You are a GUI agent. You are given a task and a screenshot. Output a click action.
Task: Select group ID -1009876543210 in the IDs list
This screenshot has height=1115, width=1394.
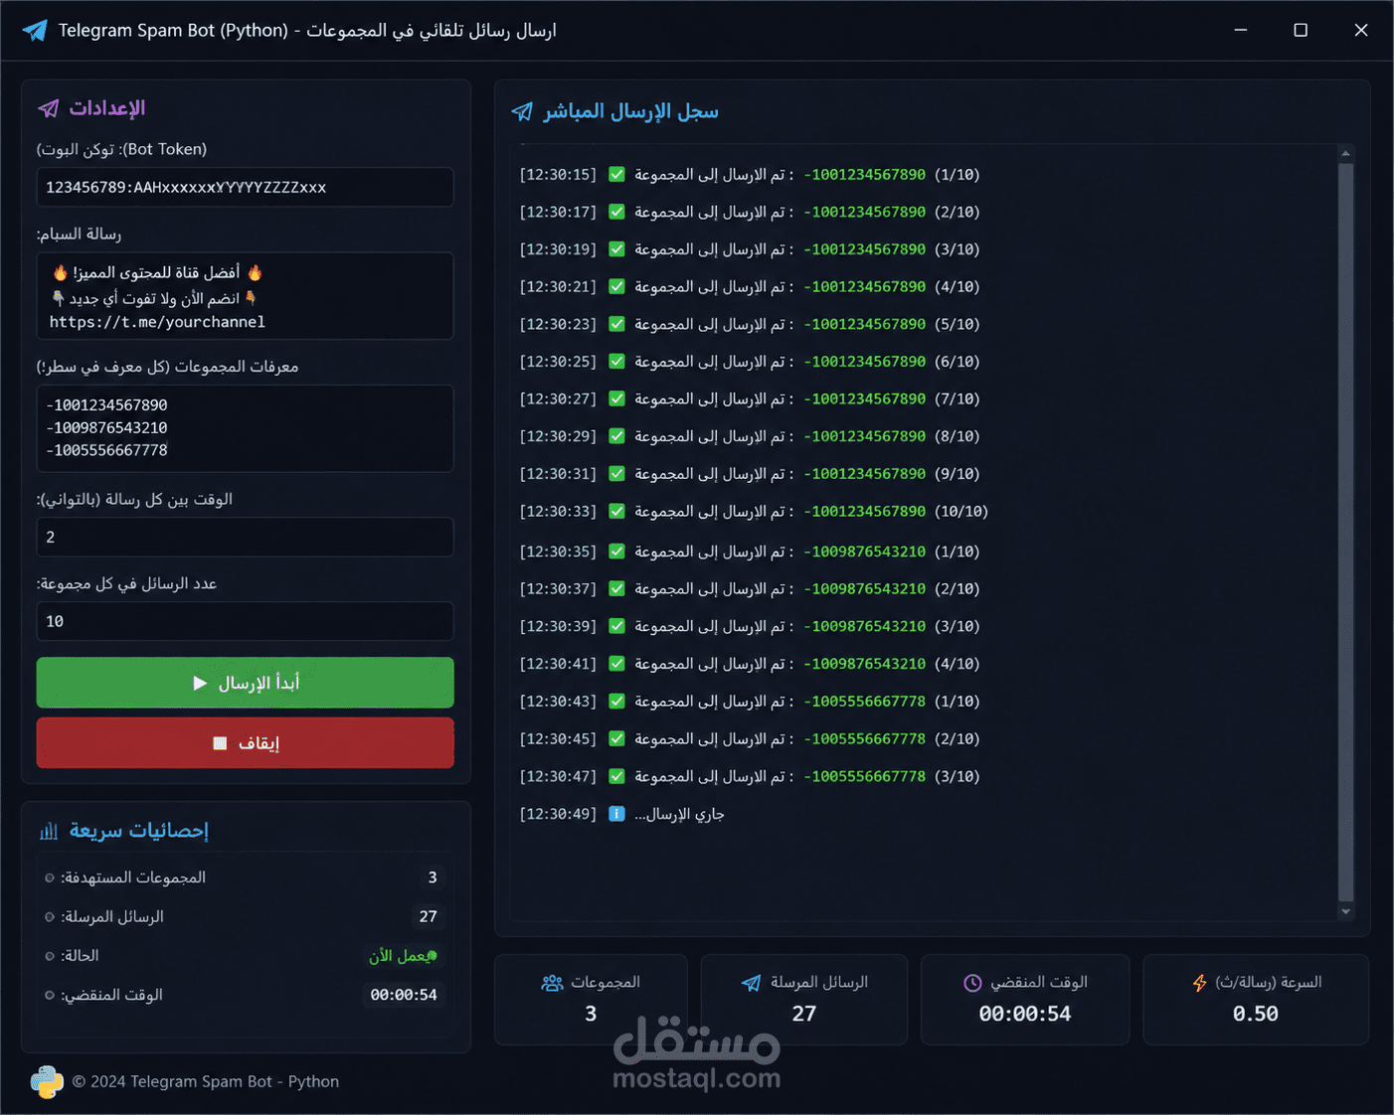point(106,427)
